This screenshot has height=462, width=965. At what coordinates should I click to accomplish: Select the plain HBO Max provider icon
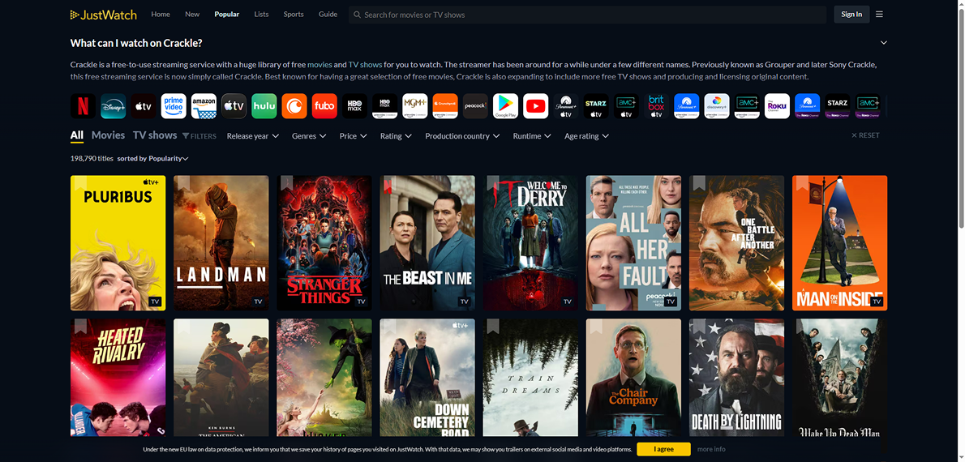click(354, 106)
